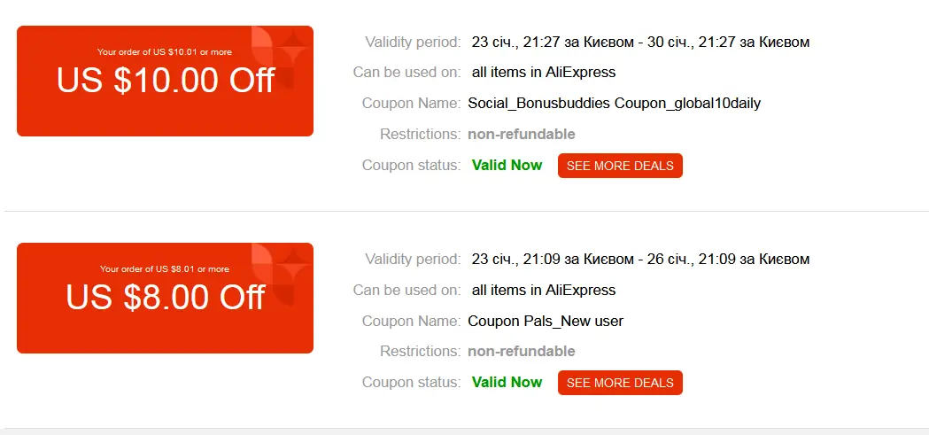Click Valid Now status of the $8 coupon
Viewport: 929px width, 435px height.
coord(507,382)
